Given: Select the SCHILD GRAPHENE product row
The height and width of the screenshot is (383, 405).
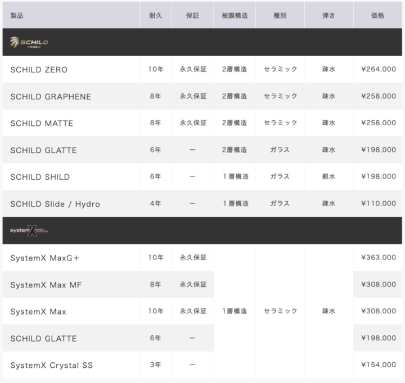Looking at the screenshot, I should coord(202,97).
